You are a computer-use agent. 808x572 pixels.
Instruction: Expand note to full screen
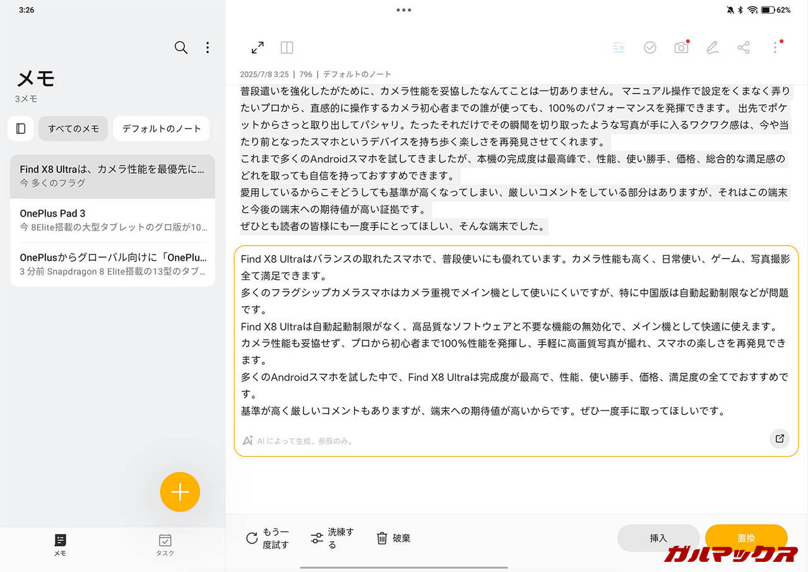(x=258, y=48)
